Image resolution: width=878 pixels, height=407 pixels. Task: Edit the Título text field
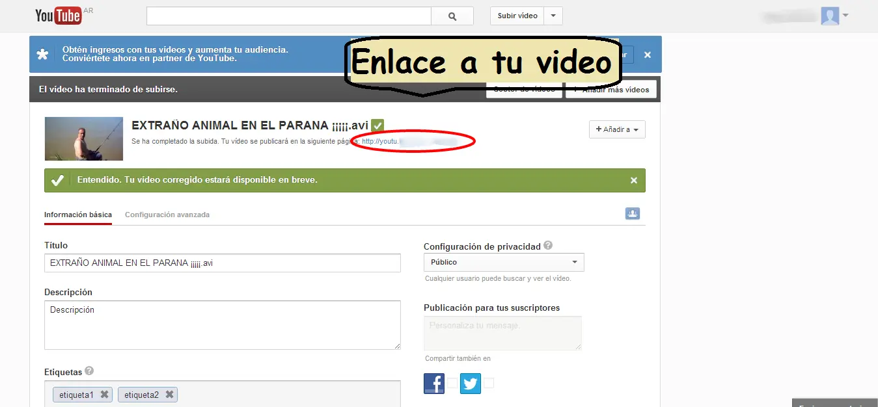point(223,263)
